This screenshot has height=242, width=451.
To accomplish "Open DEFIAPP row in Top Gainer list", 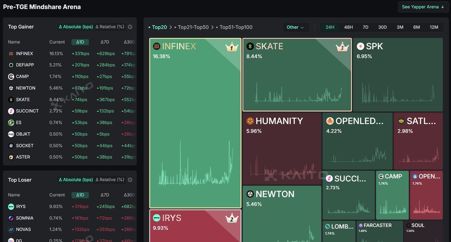I will click(x=25, y=65).
